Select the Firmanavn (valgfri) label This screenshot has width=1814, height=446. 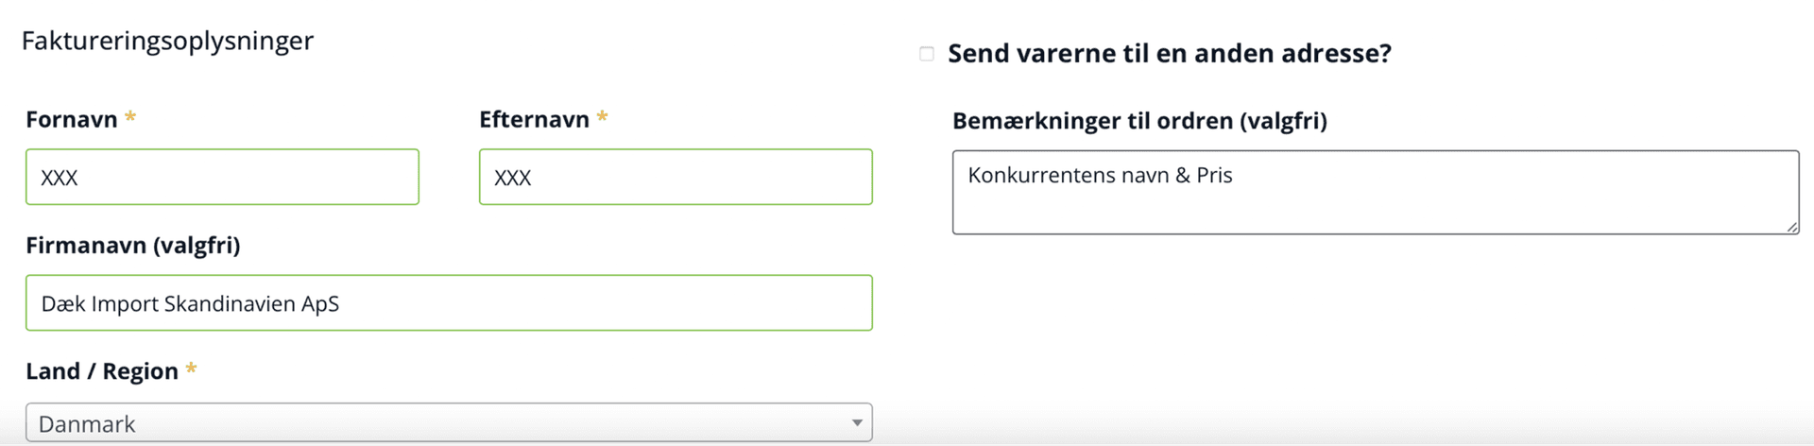[x=133, y=246]
